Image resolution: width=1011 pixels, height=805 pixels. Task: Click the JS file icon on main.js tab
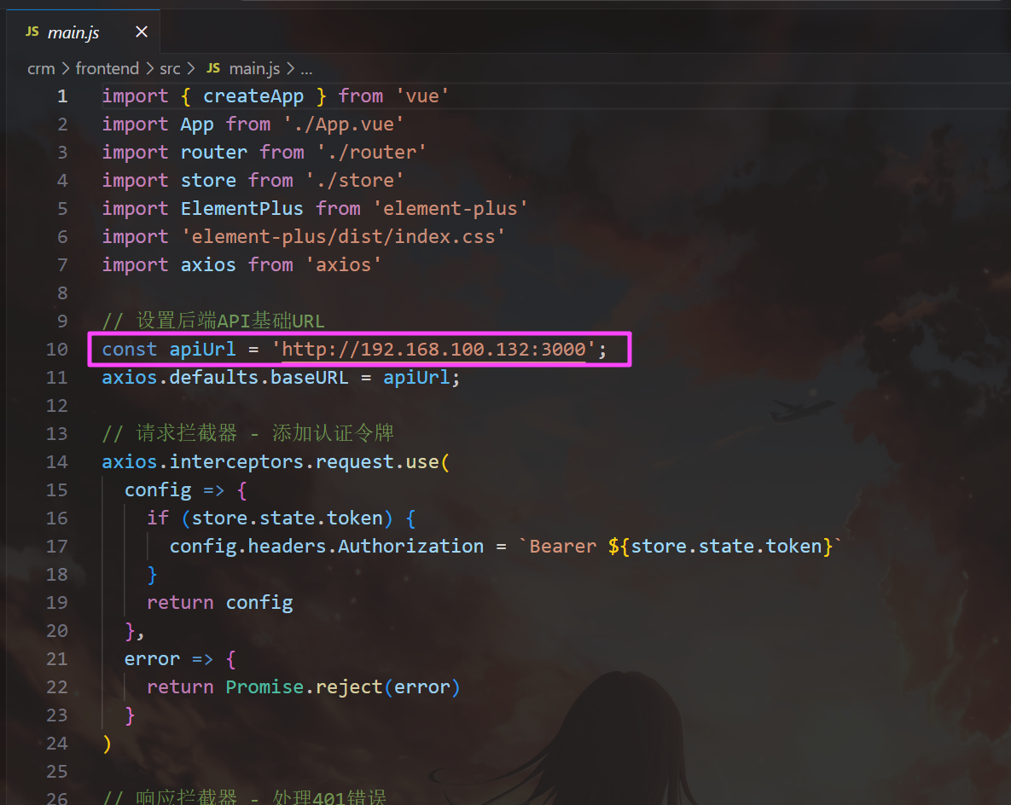click(x=32, y=32)
